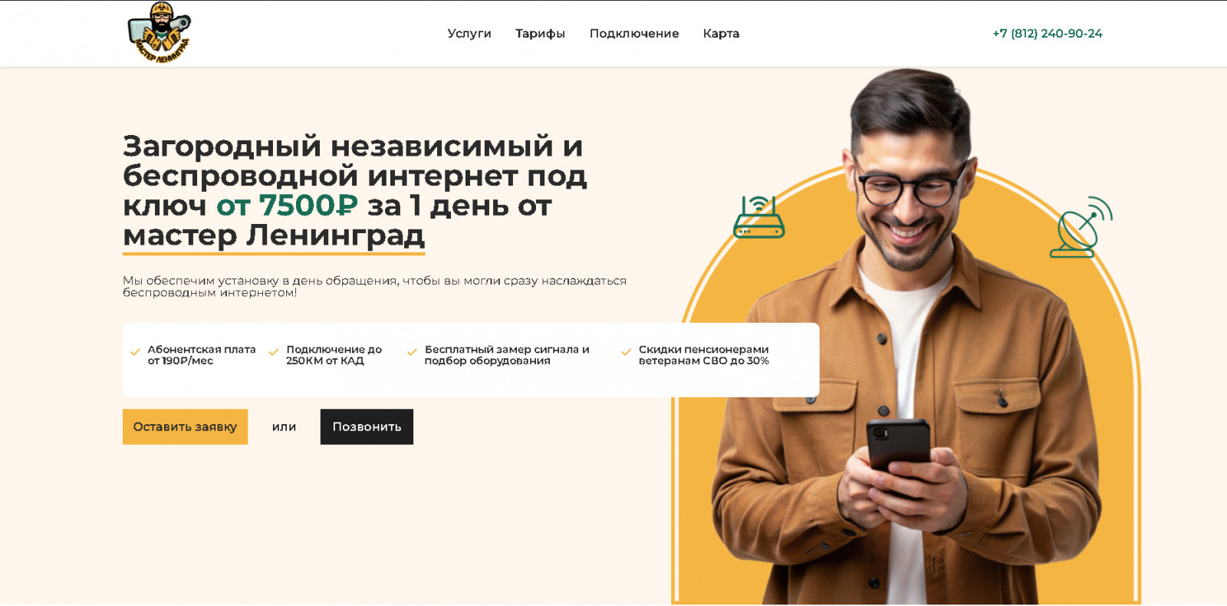The width and height of the screenshot is (1227, 606).
Task: Click the main headline text
Action: (x=355, y=190)
